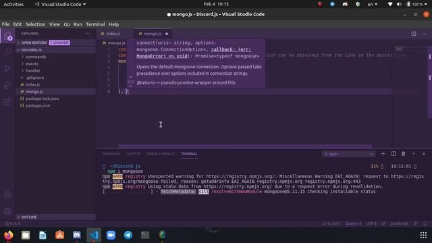432x243 pixels.
Task: Open the terminal selector dropdown 1: npm
Action: [x=348, y=154]
